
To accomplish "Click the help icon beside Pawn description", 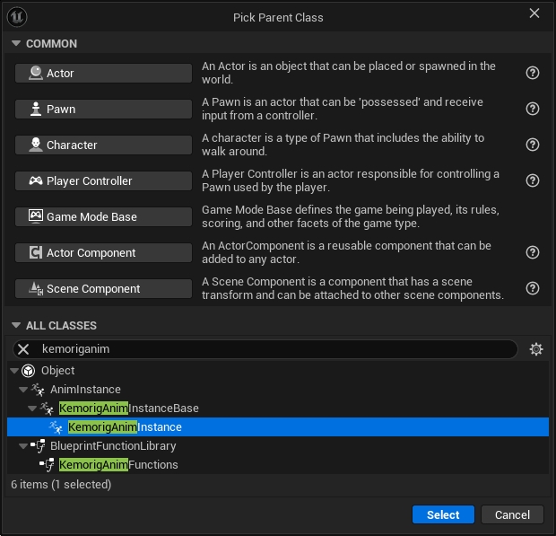I will pos(533,109).
